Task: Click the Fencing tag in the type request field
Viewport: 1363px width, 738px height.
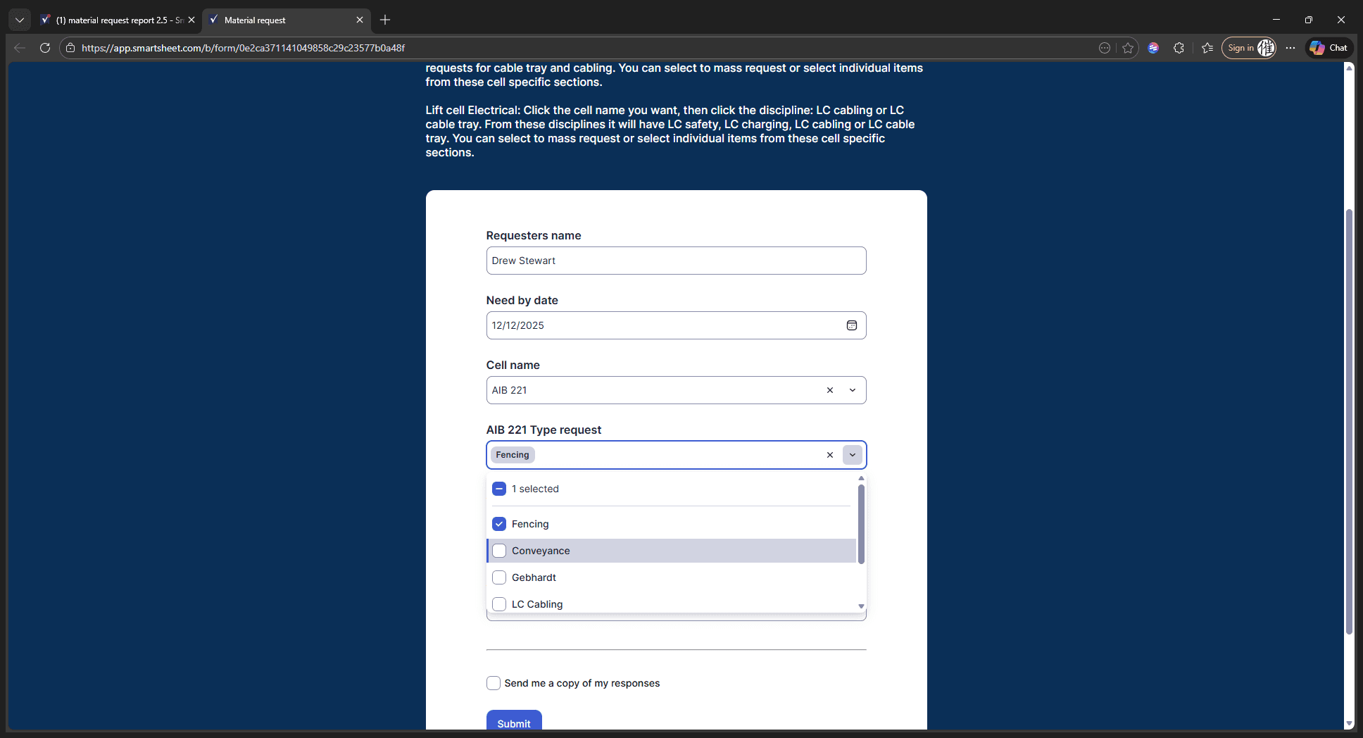Action: [513, 455]
